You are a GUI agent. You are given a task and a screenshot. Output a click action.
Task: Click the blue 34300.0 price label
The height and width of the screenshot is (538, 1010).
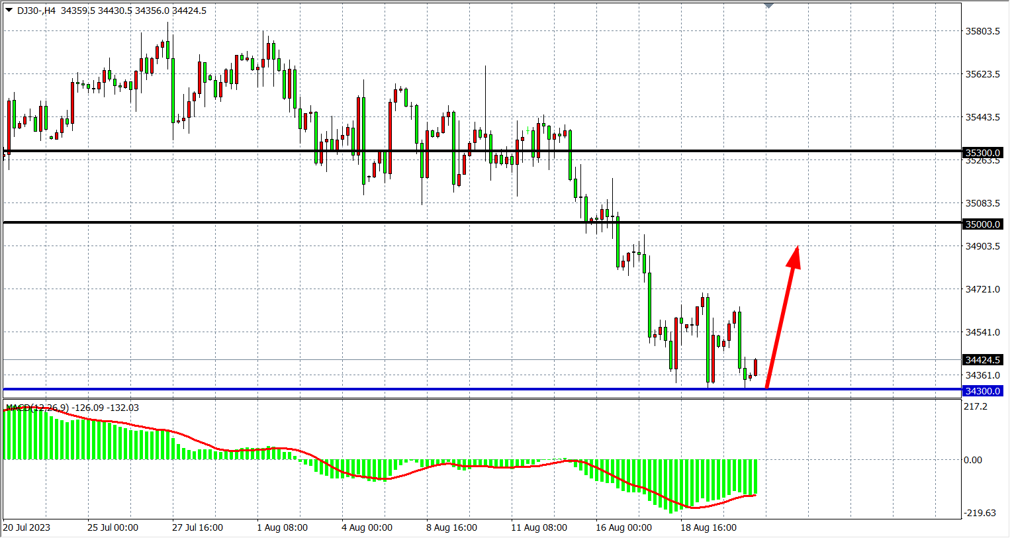tap(982, 391)
